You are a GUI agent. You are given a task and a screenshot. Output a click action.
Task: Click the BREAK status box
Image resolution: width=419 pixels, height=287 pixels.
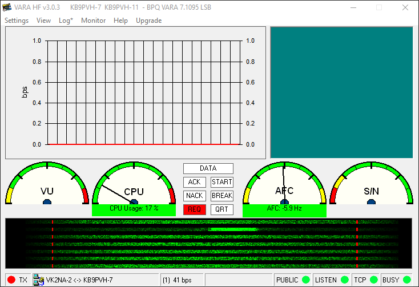(221, 196)
